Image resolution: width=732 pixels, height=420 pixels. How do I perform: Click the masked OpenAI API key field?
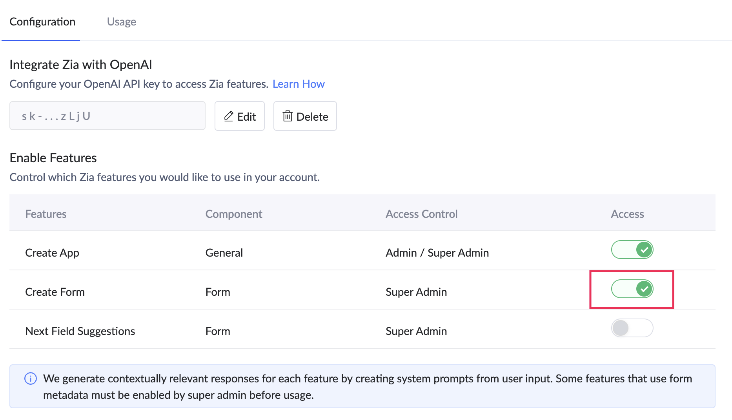(107, 116)
